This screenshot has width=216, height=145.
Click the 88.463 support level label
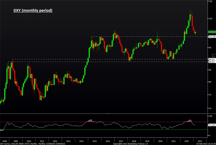pos(212,62)
